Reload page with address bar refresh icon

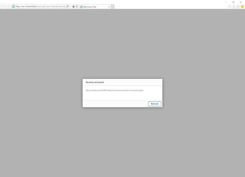click(x=77, y=6)
